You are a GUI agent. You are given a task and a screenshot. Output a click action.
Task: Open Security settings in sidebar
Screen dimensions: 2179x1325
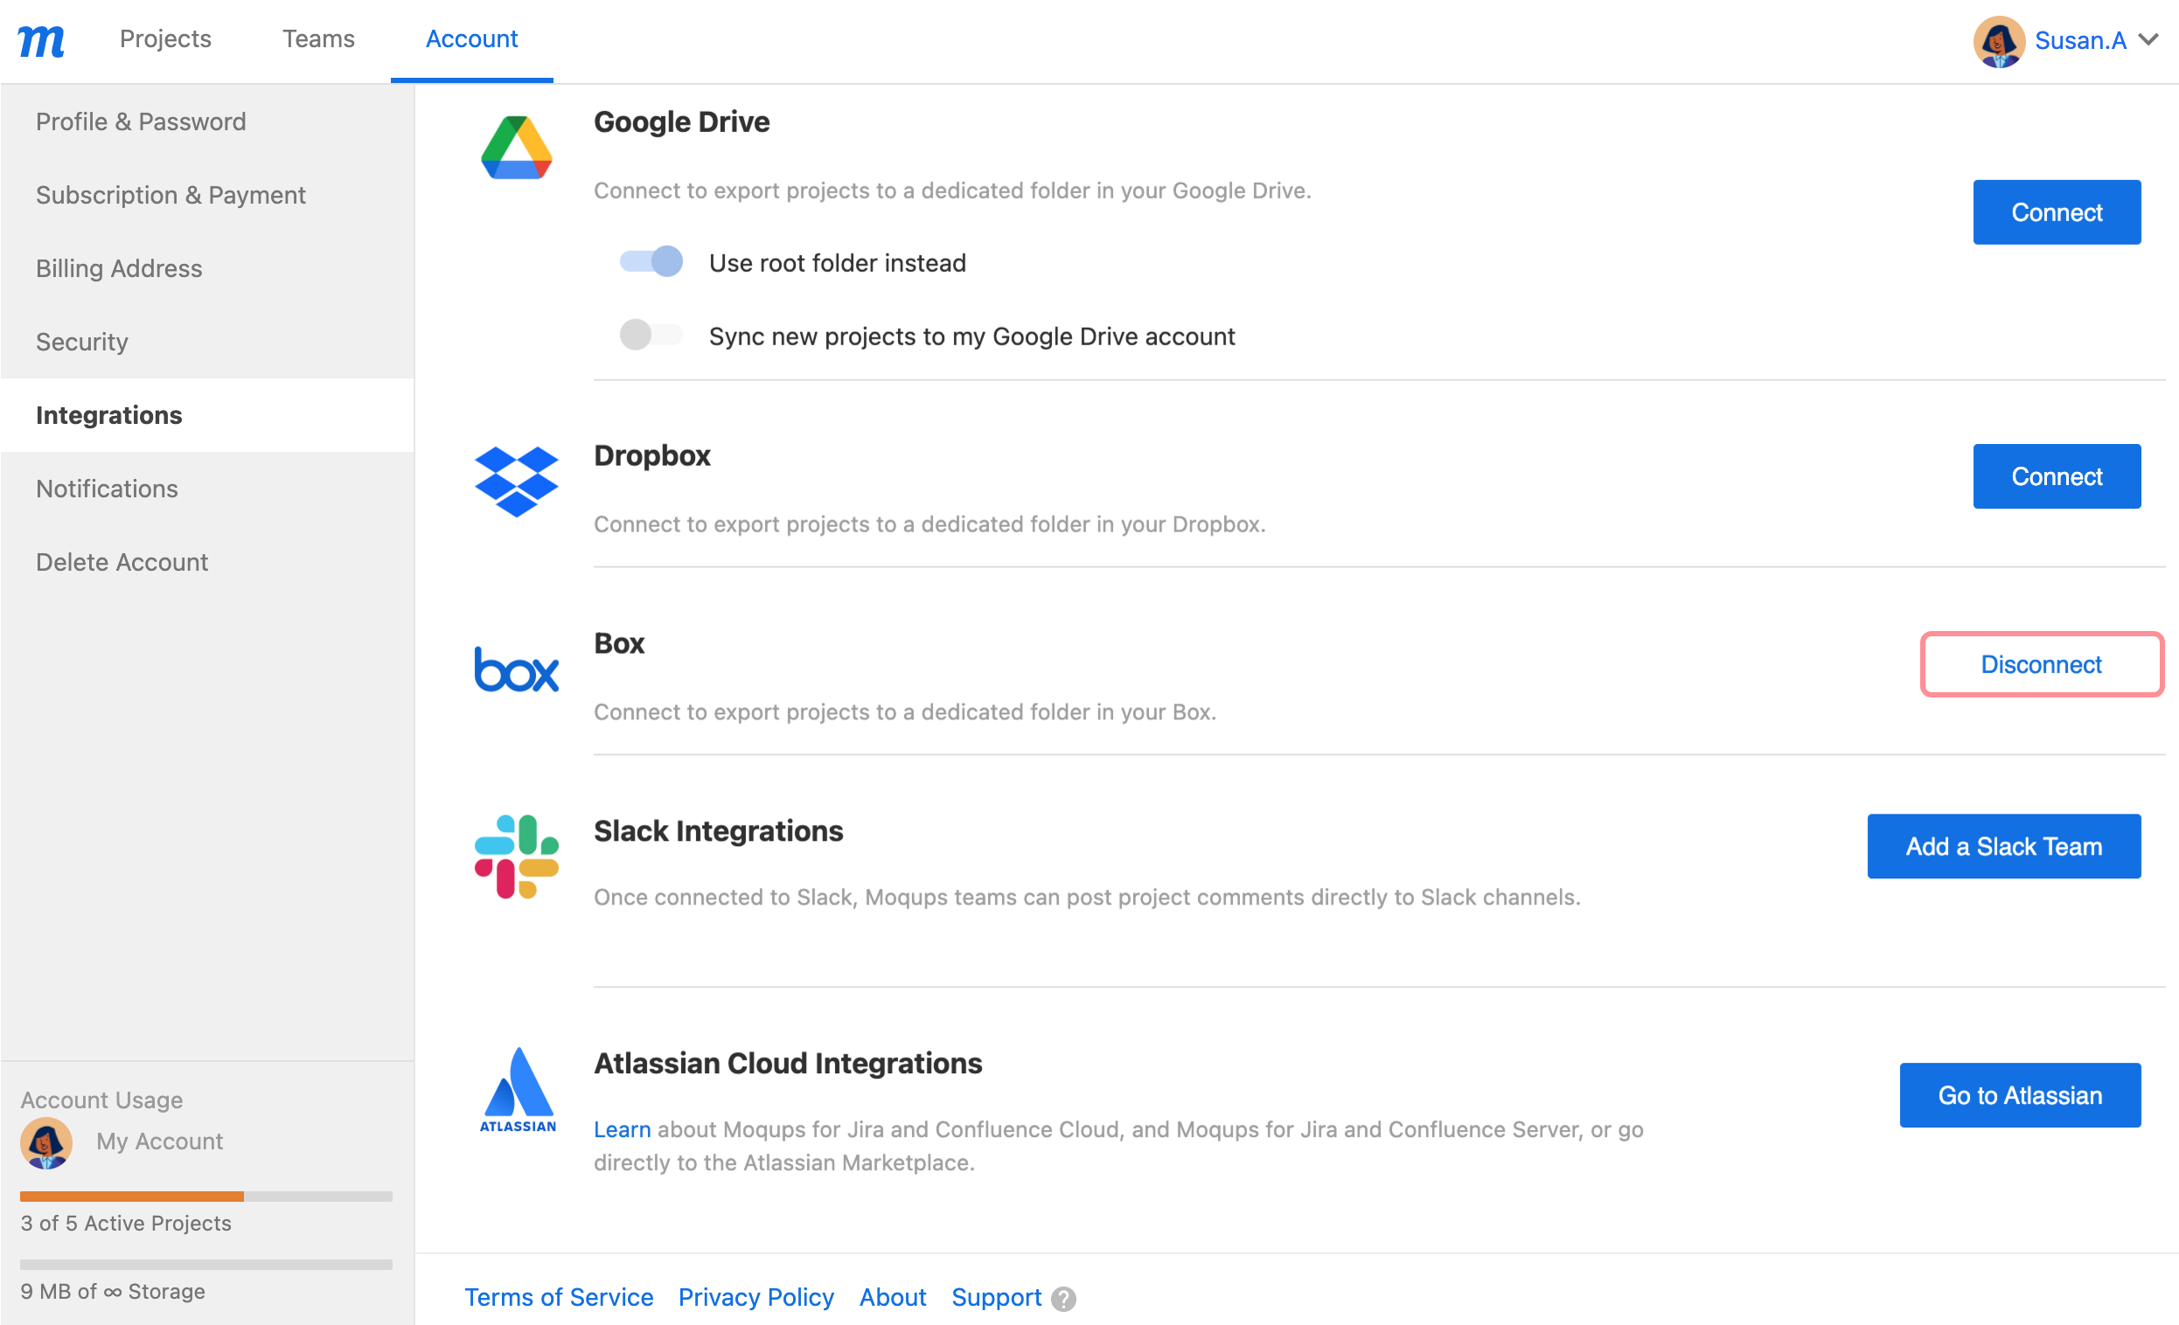tap(82, 341)
